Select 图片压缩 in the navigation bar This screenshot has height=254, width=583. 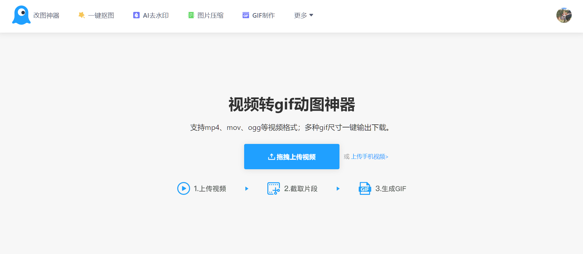211,15
